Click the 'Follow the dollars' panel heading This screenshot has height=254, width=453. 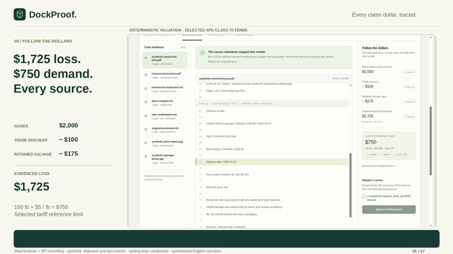[x=375, y=48]
